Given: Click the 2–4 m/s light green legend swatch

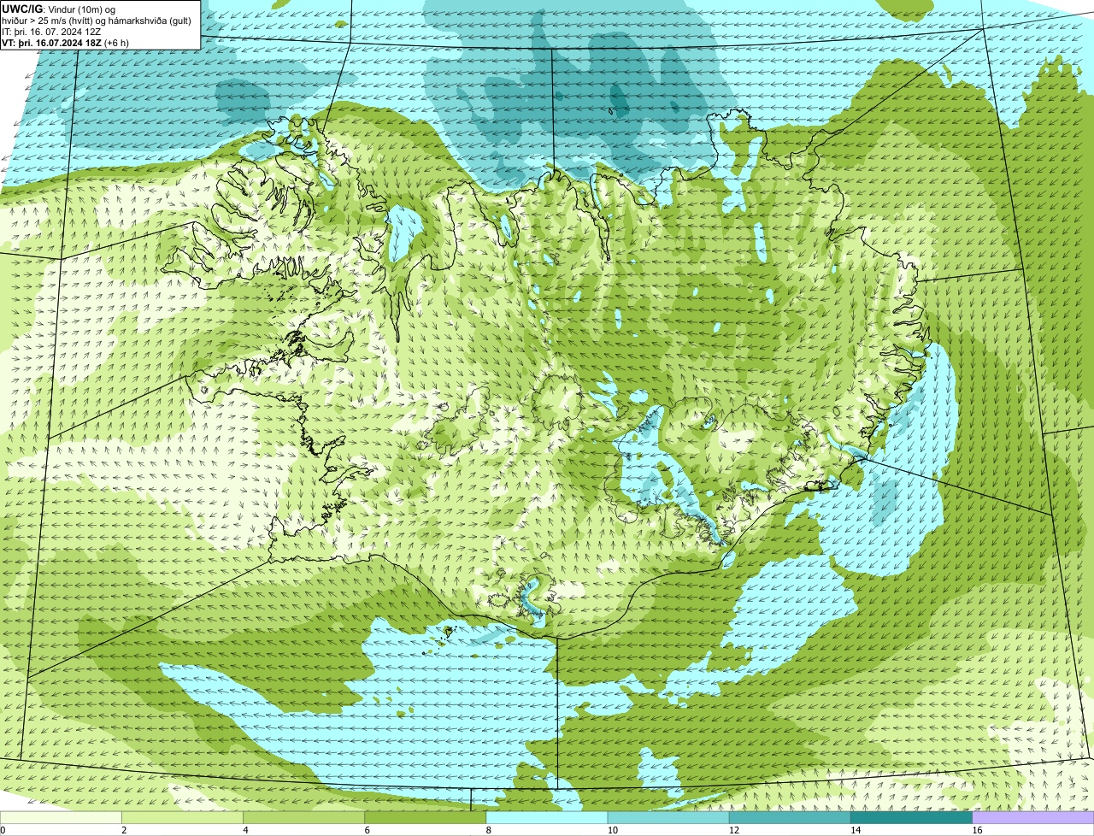Looking at the screenshot, I should 182,818.
